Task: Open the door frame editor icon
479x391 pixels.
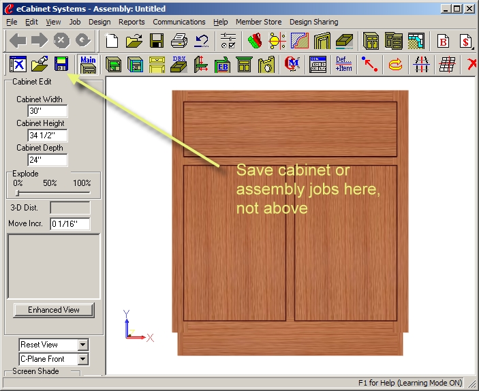Action: 322,41
